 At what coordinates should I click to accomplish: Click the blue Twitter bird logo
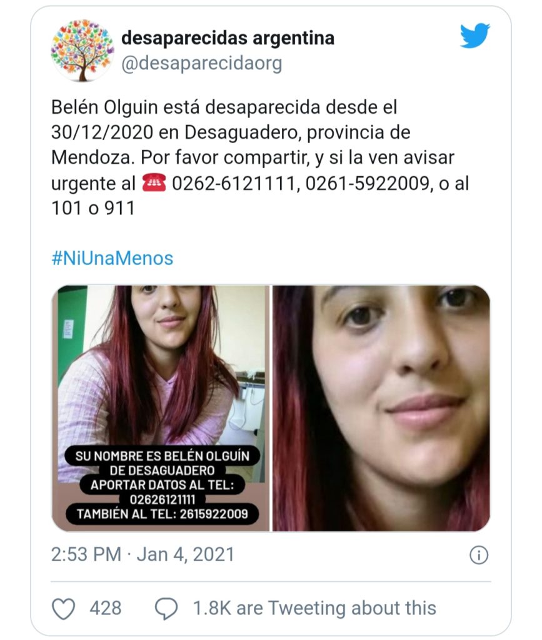tap(474, 36)
